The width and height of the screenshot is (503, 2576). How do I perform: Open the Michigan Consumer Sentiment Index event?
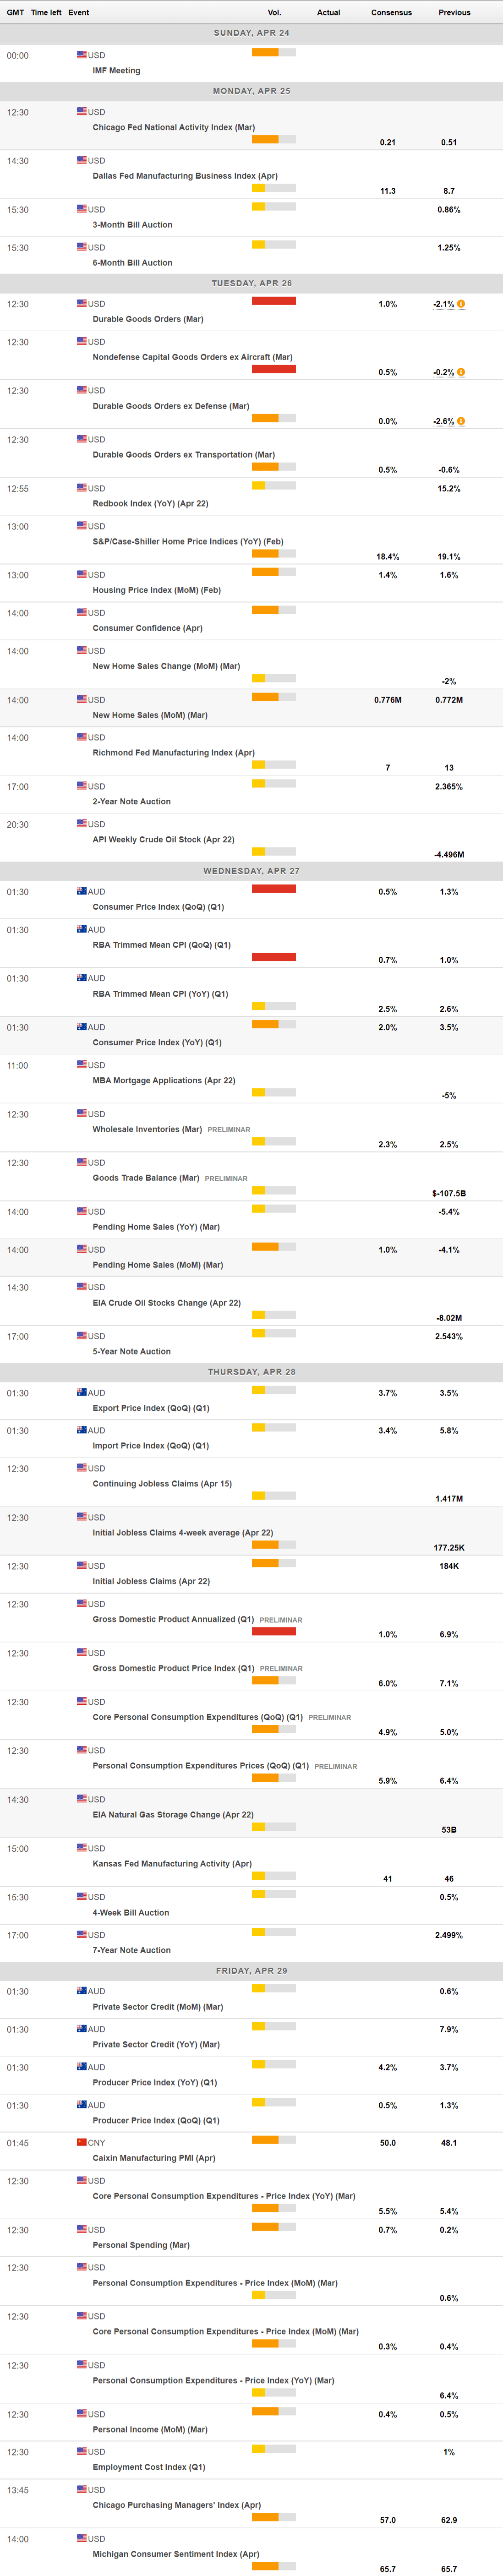(175, 2554)
